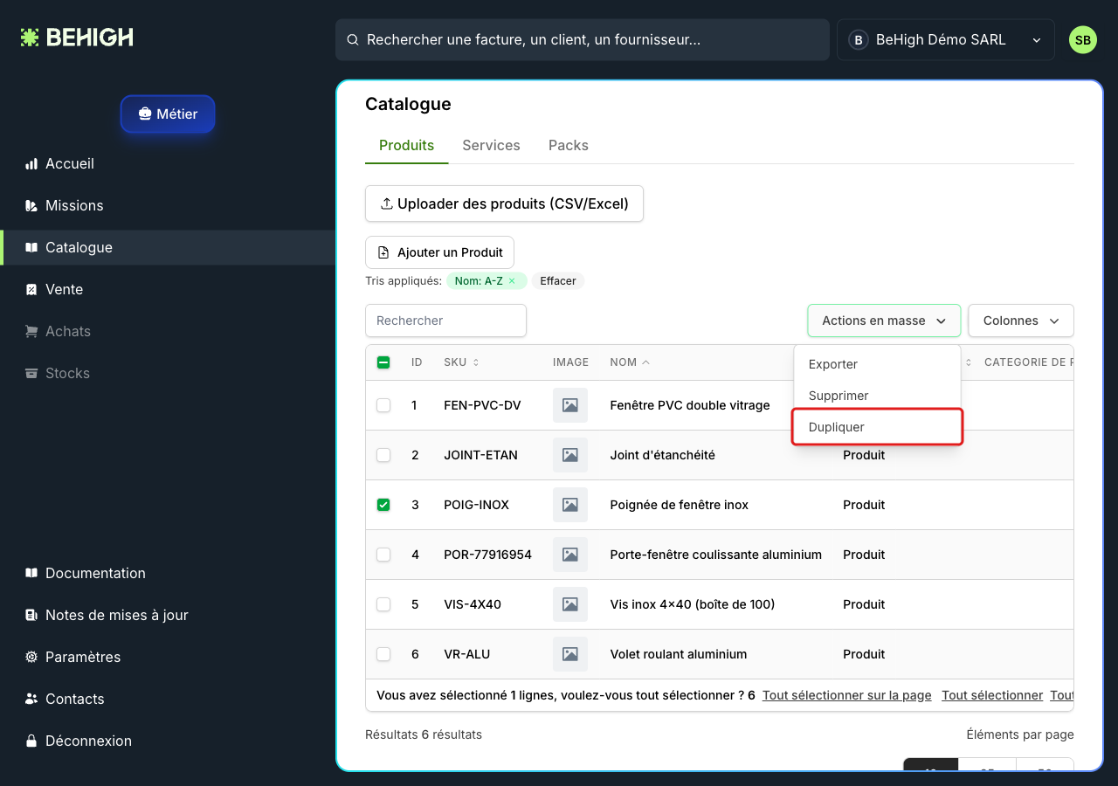Viewport: 1118px width, 786px height.
Task: Sort by the SKU column header
Action: [x=461, y=362]
